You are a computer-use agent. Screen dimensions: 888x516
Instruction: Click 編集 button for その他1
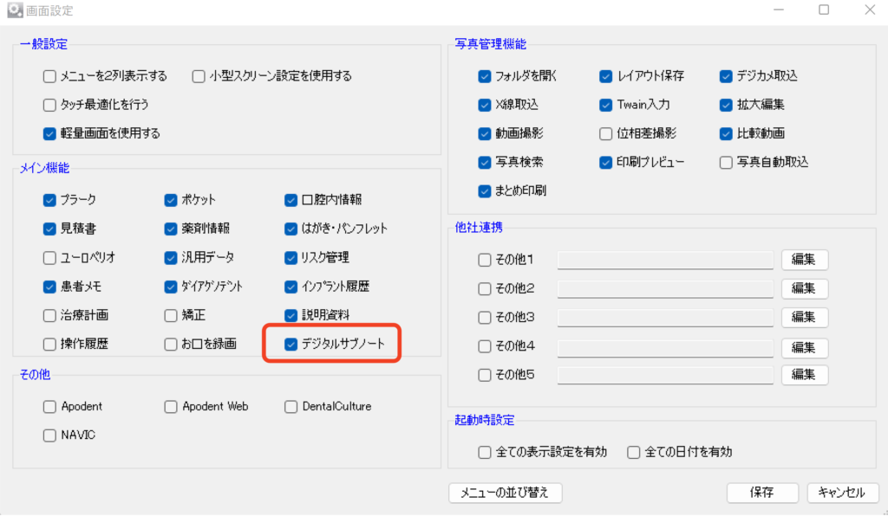pyautogui.click(x=804, y=260)
